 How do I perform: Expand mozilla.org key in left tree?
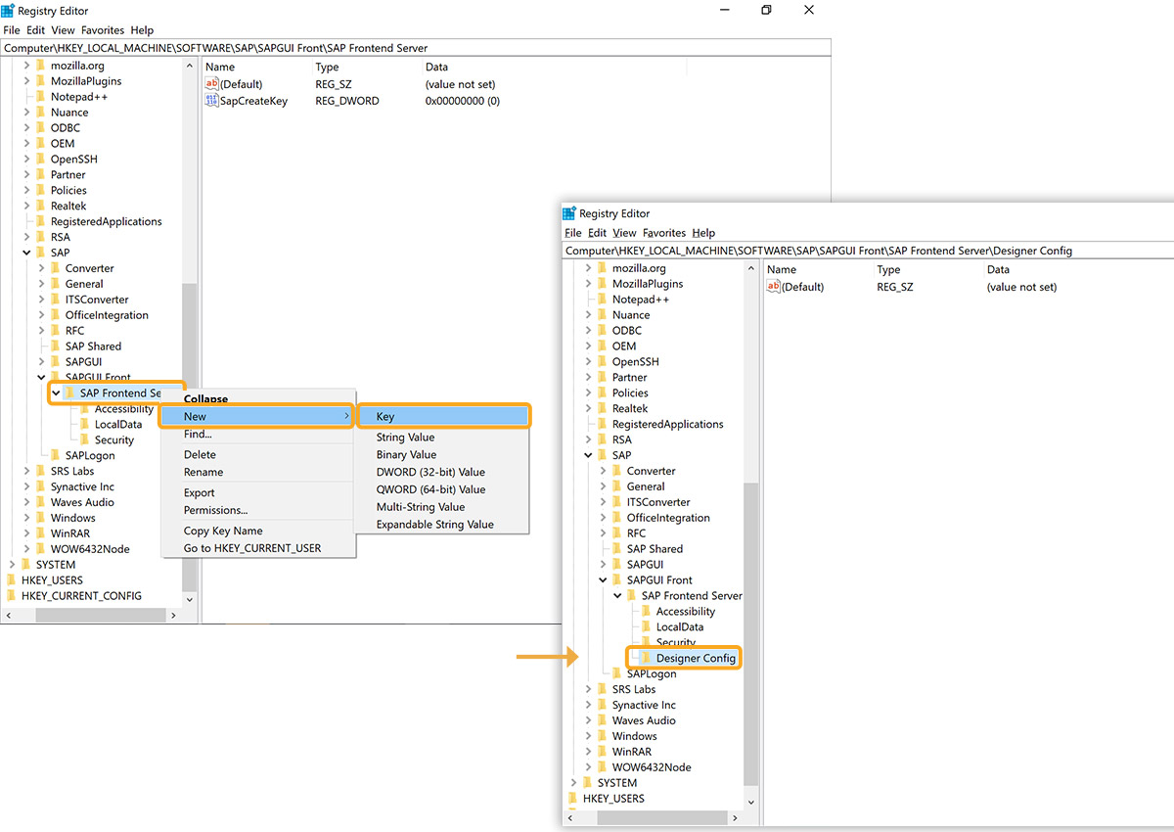[x=27, y=66]
